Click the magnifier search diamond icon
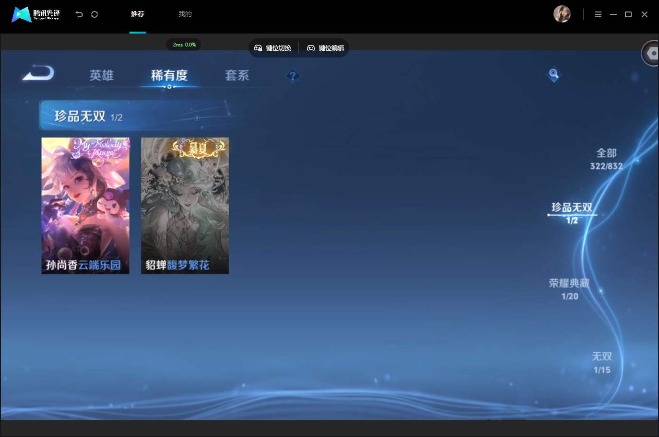This screenshot has height=437, width=659. point(553,74)
